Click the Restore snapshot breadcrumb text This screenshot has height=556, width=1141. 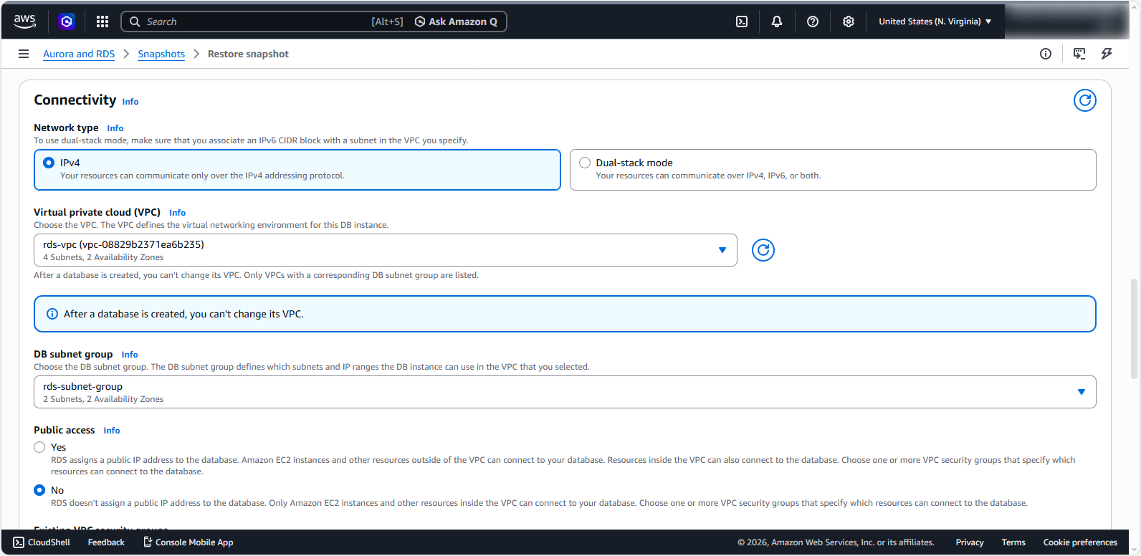coord(248,54)
